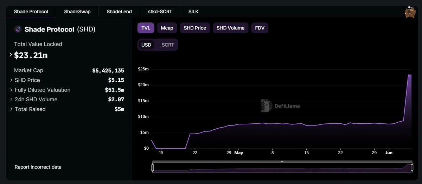
Task: Click the Shade Protocol (SHD) heading
Action: 60,29
